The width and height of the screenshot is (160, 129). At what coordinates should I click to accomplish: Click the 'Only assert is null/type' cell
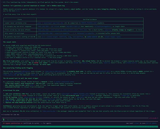click(20, 33)
